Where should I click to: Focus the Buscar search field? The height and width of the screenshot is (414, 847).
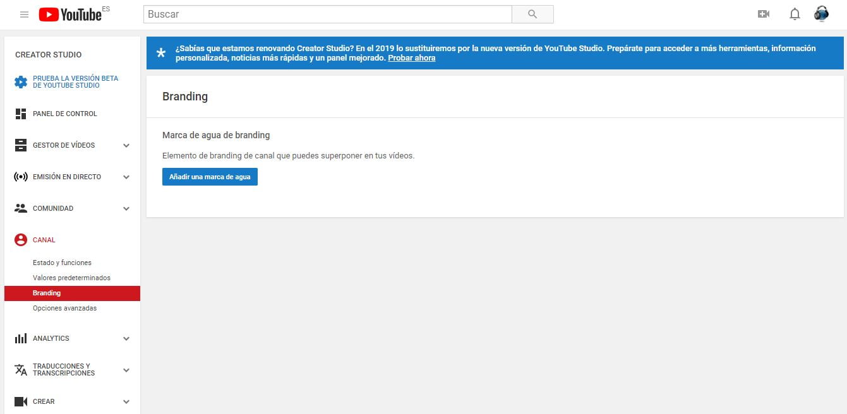point(327,14)
